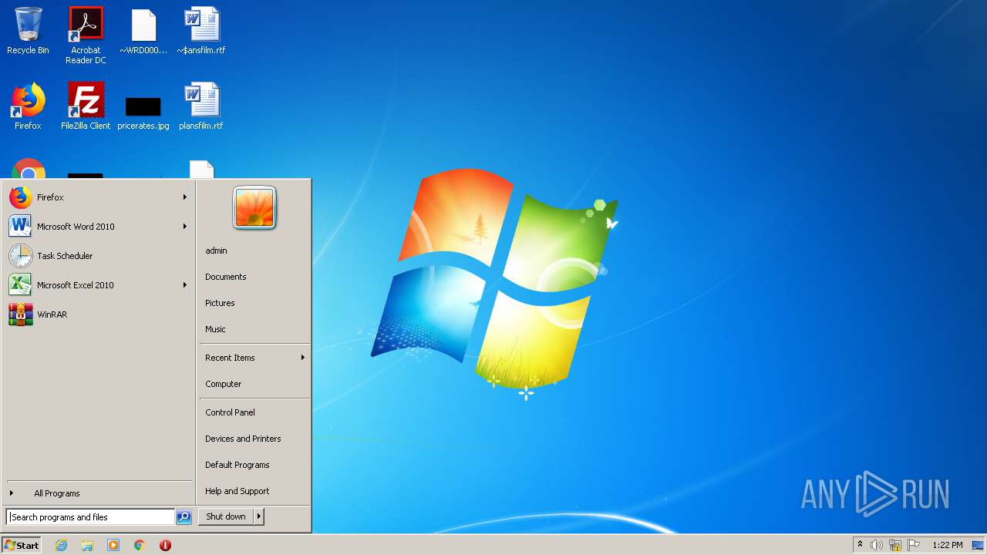This screenshot has width=987, height=555.
Task: Click the Task Scheduler clock icon
Action: point(21,256)
